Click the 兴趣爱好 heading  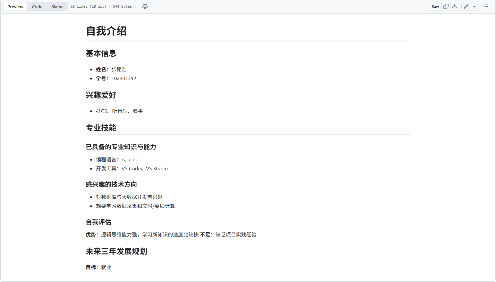(101, 95)
